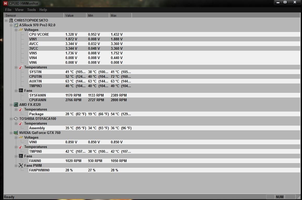Screen dimensions: 302x200
Task: Select the Package temperature row
Action: [x=164, y=114]
